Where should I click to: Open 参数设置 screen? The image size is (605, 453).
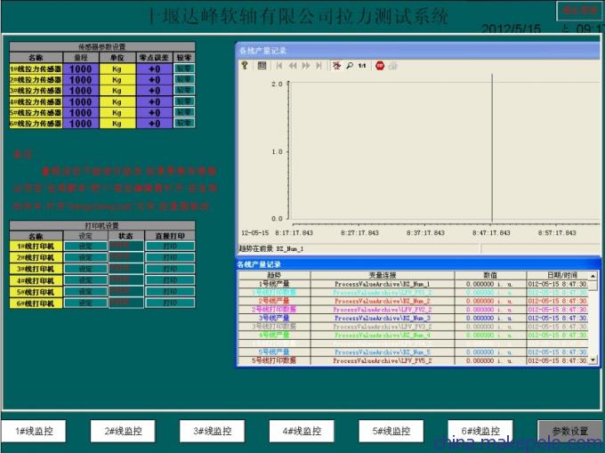click(570, 431)
